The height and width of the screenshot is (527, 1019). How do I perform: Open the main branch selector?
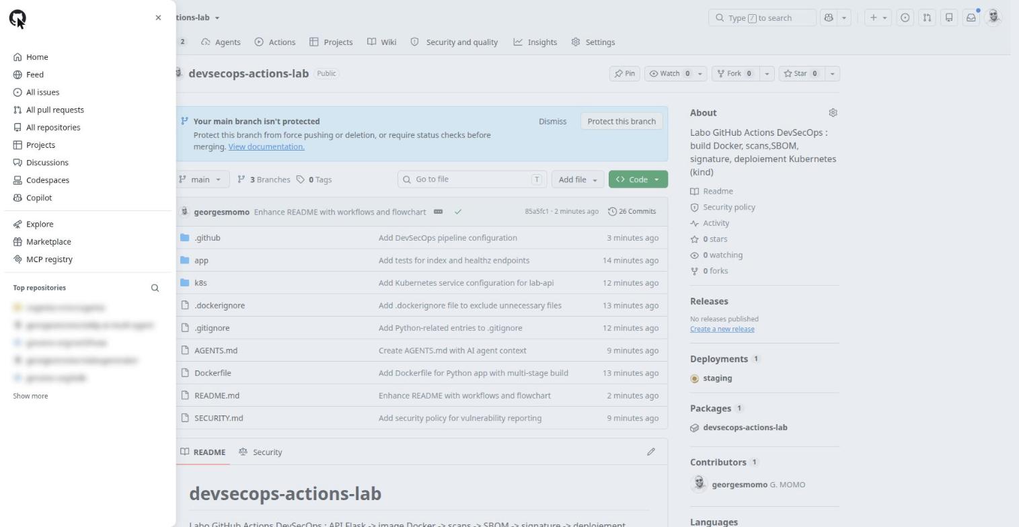202,179
